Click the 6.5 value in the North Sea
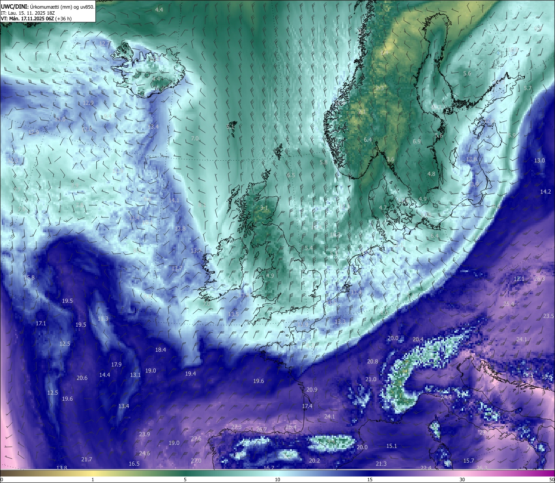Image resolution: width=555 pixels, height=483 pixels. pos(291,175)
